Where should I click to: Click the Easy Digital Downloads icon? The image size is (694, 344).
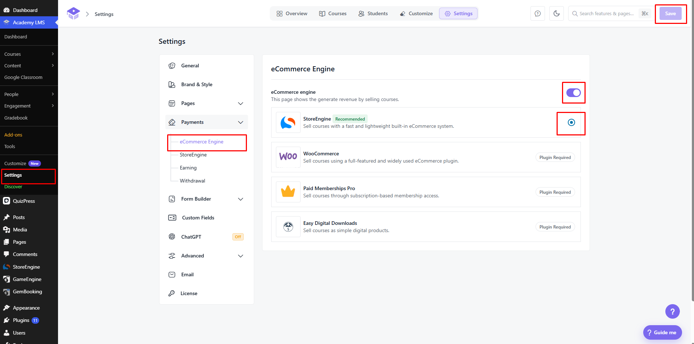[288, 227]
